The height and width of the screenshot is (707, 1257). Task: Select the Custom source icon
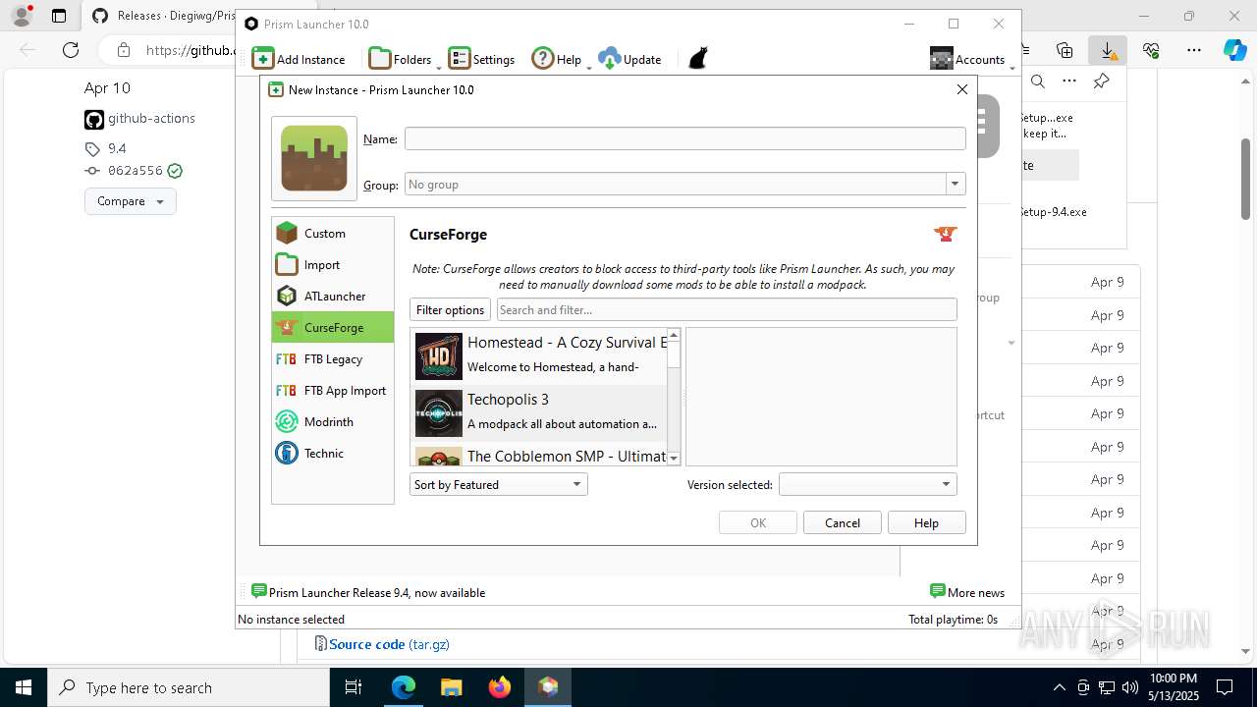tap(287, 233)
